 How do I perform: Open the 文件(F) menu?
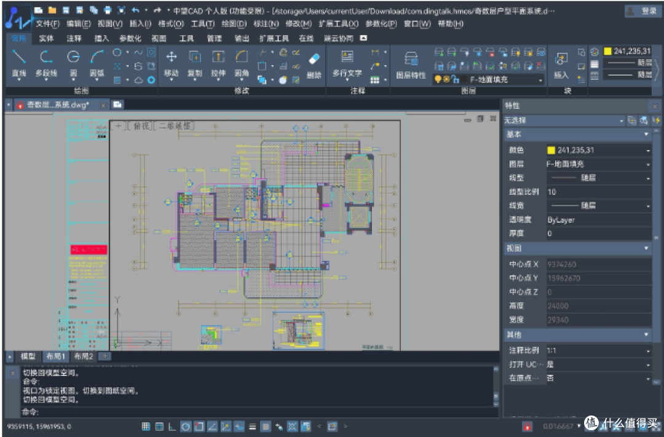pos(47,24)
